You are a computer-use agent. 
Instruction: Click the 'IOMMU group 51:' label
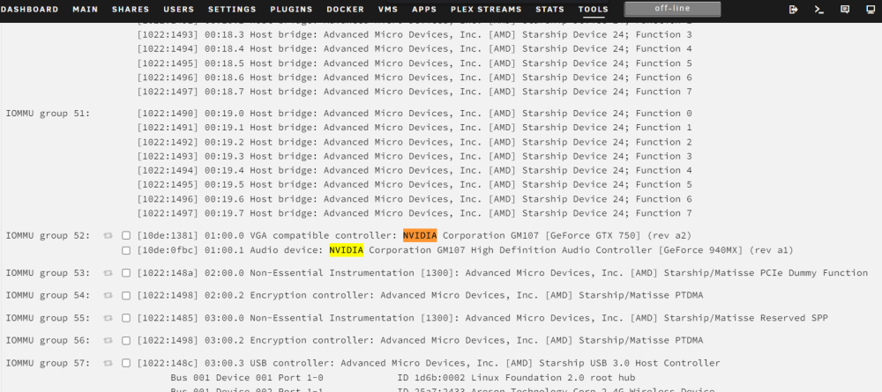click(x=48, y=114)
